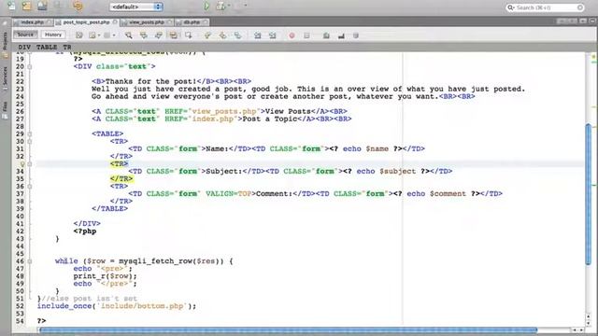Click the Last Edit icon
Viewport: 598px width, 336px height.
[x=78, y=35]
